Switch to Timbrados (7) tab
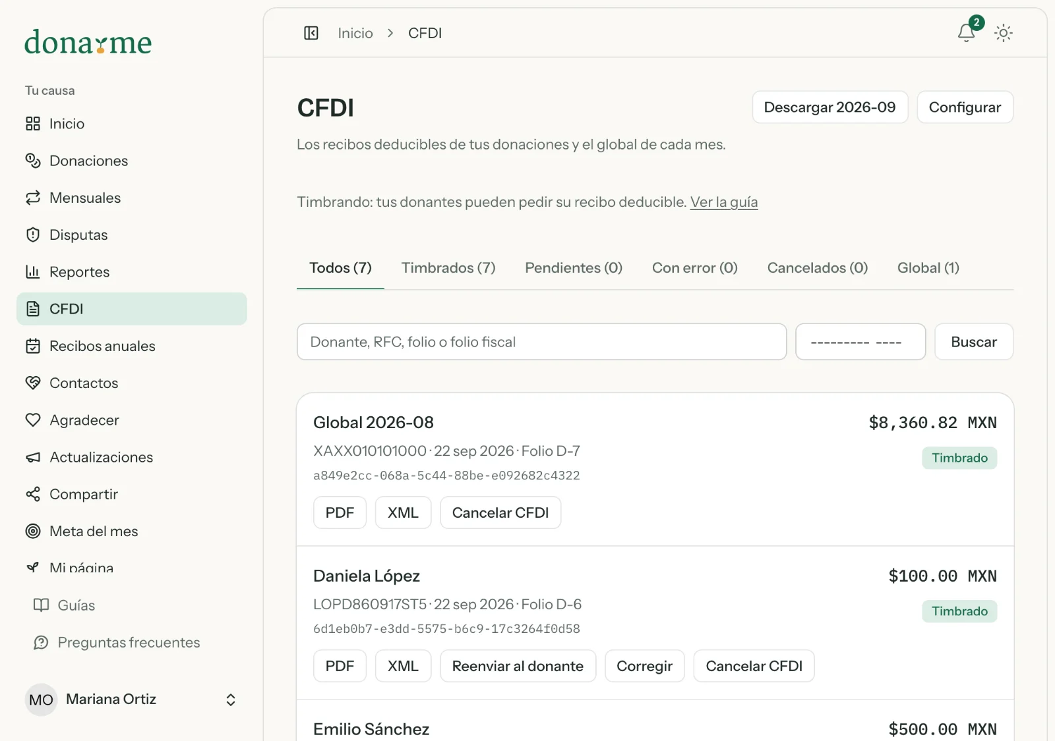1055x741 pixels. tap(448, 268)
